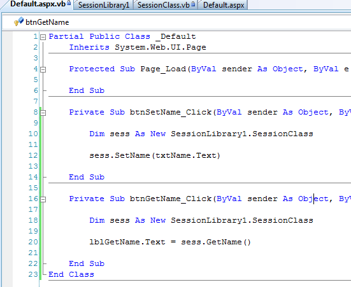351x287 pixels.
Task: Click End Sub on line 14
Action: coord(87,177)
